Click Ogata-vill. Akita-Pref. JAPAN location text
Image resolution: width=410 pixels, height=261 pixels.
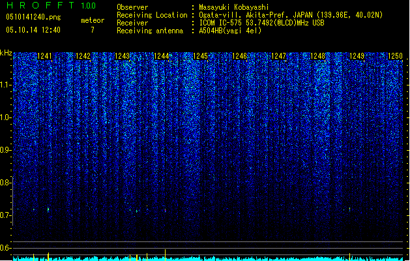click(256, 15)
